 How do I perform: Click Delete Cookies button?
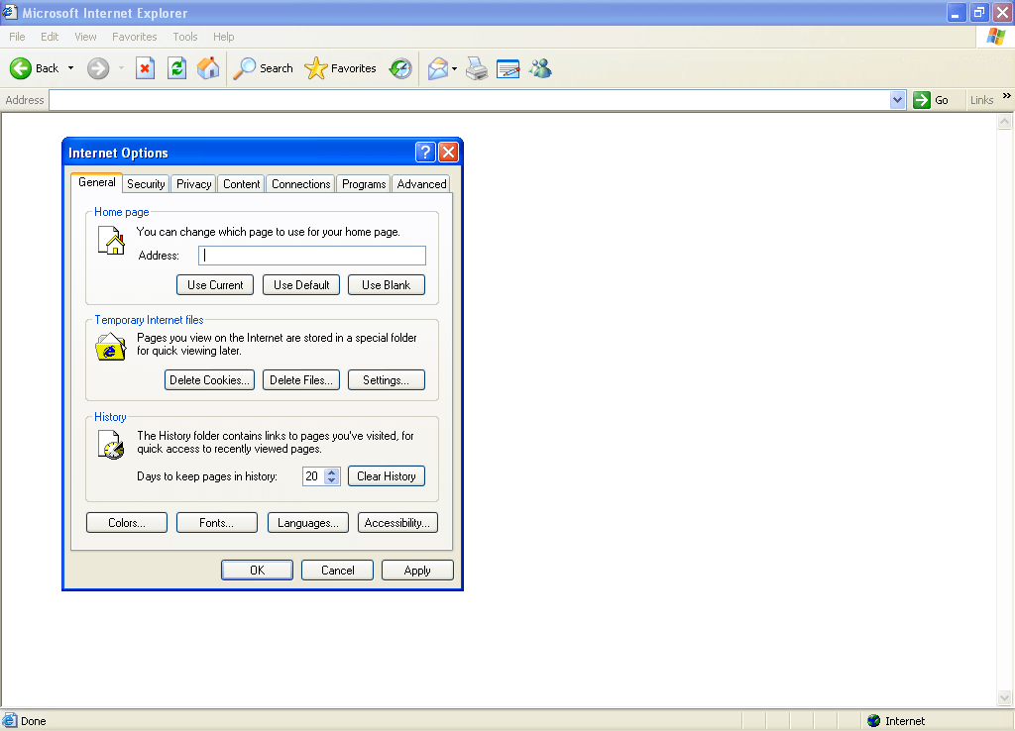209,379
